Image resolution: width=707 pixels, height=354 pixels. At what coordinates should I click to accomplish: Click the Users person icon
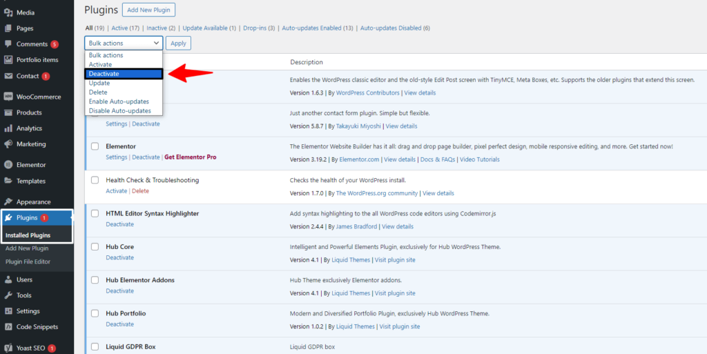(8, 279)
